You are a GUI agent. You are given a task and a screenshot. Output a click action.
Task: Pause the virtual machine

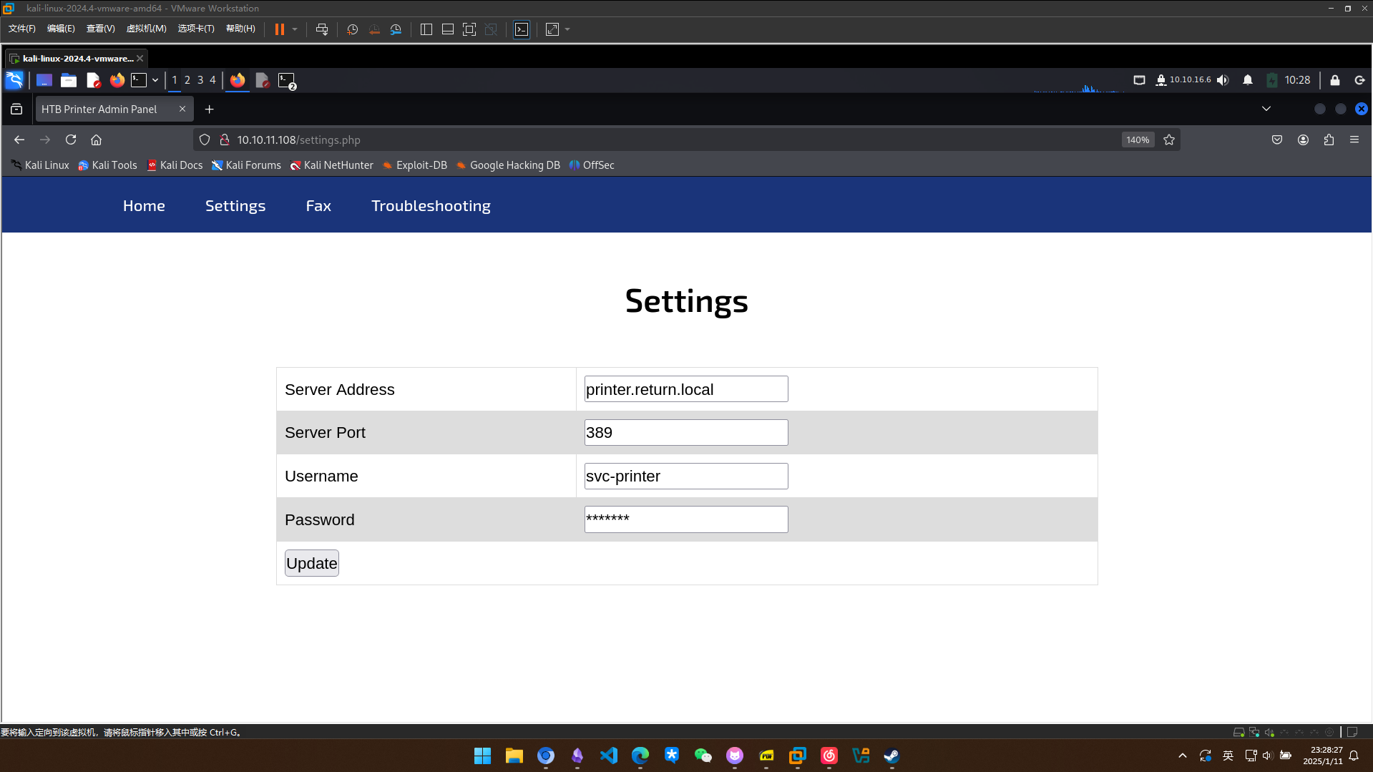point(280,29)
